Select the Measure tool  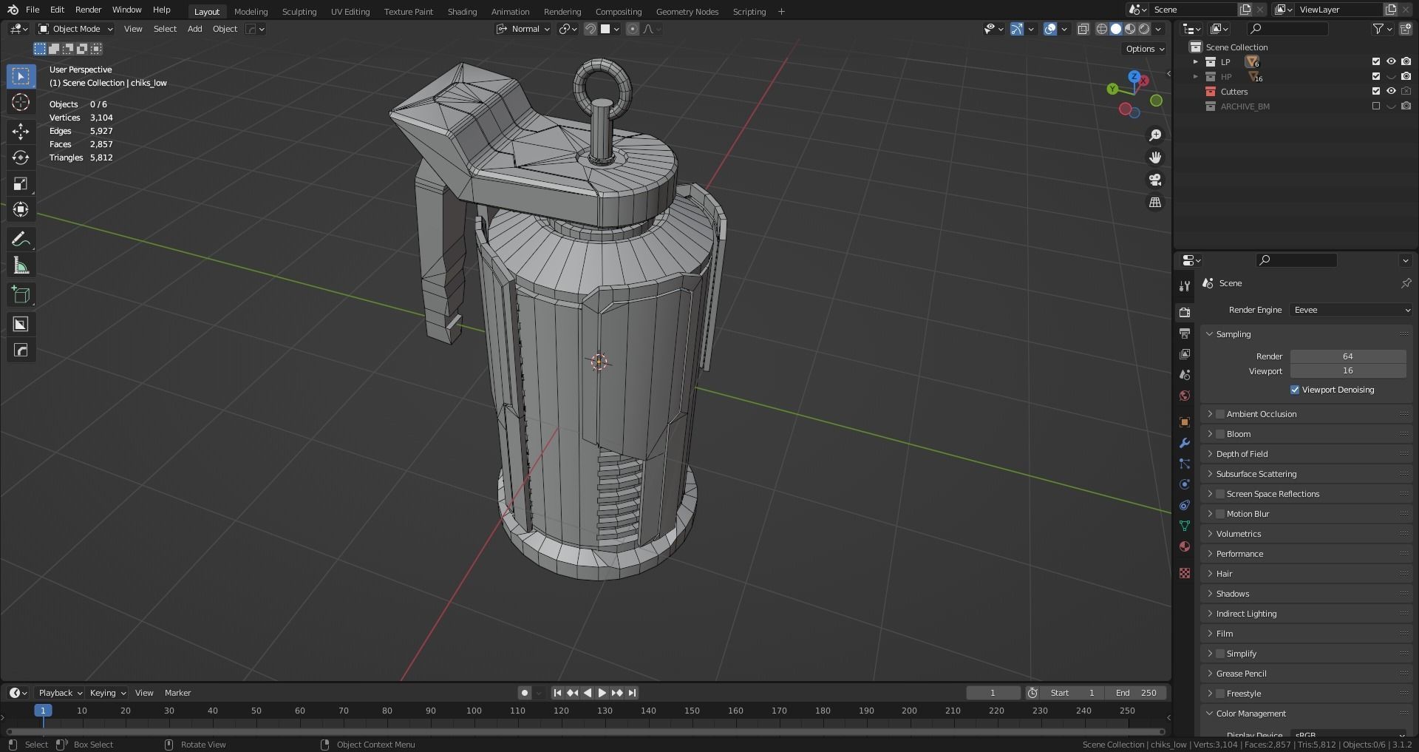tap(21, 265)
